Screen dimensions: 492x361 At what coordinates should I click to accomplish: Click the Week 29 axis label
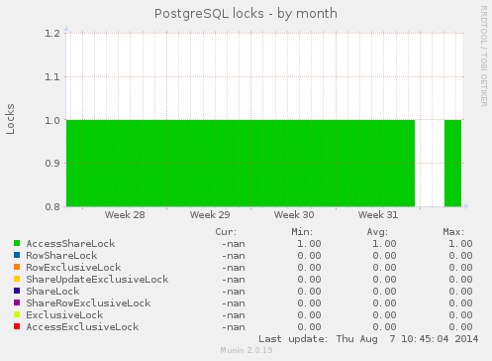210,215
